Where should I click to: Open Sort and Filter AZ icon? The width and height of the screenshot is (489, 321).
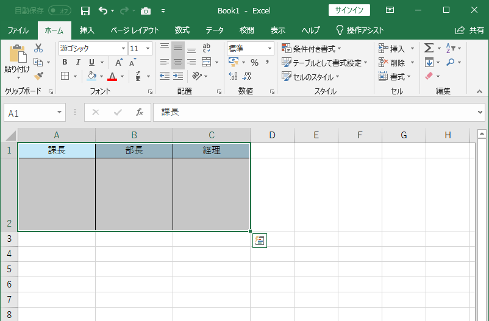[451, 48]
